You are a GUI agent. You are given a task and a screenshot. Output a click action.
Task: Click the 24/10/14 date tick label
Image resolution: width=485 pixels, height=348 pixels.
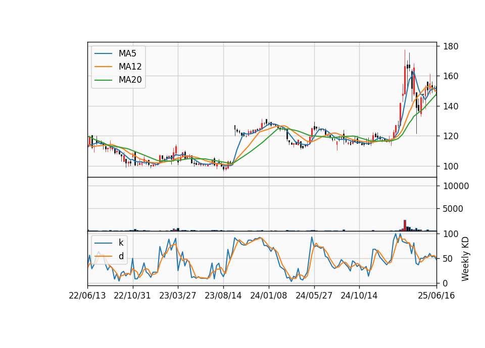(x=359, y=296)
